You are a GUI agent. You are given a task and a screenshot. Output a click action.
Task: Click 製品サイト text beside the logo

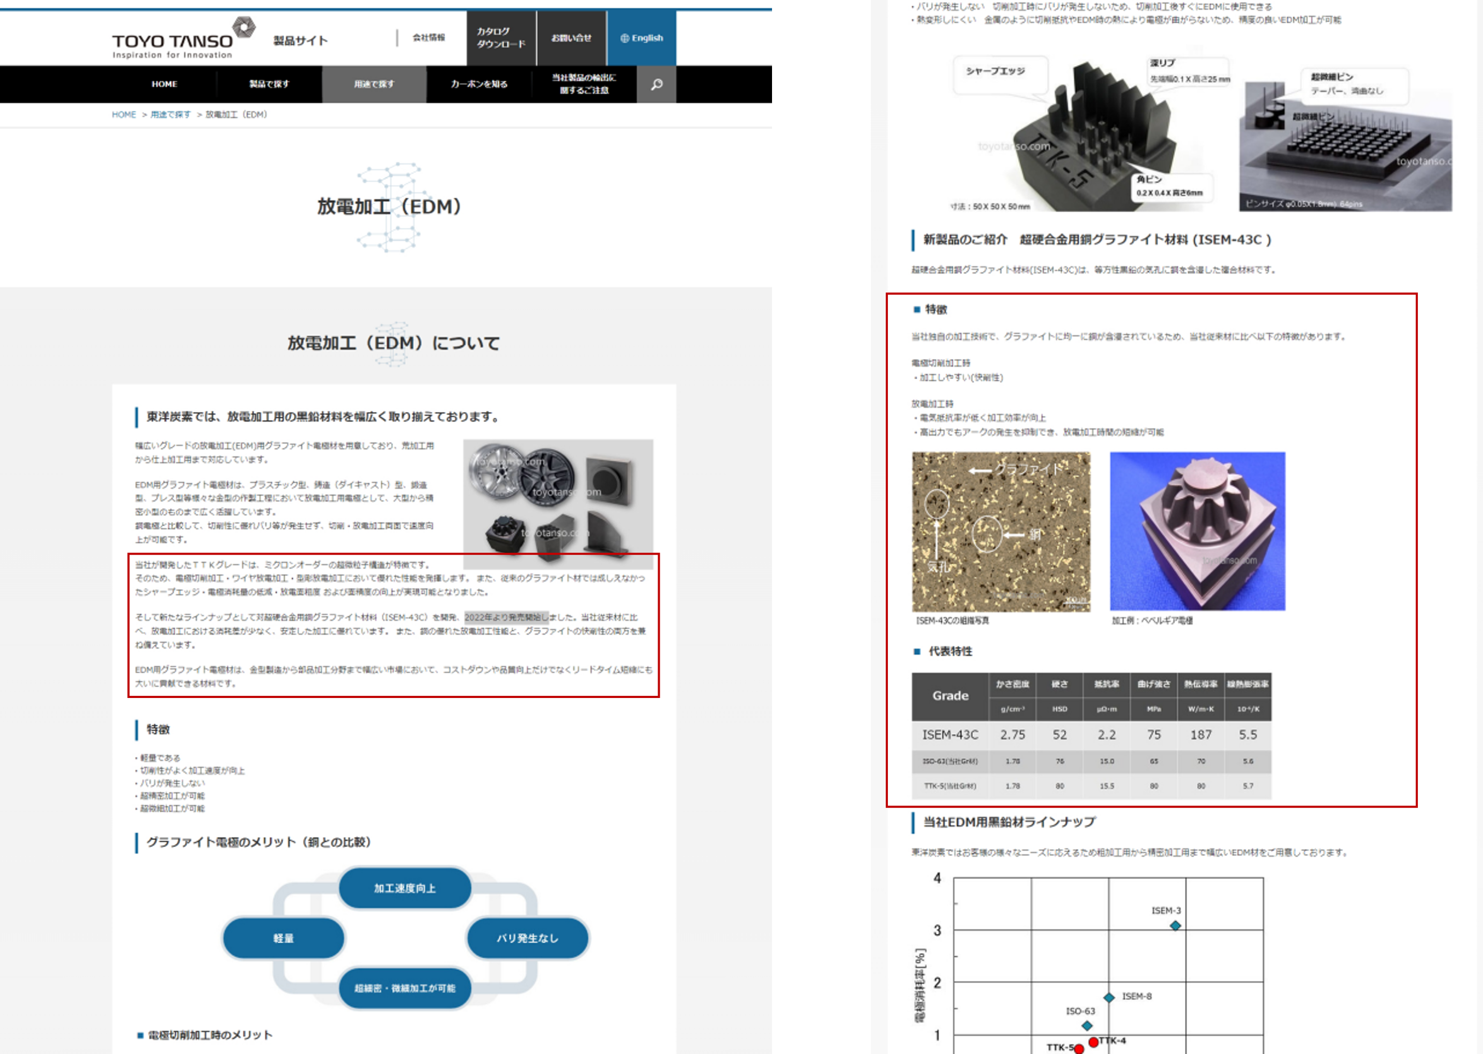(x=301, y=40)
